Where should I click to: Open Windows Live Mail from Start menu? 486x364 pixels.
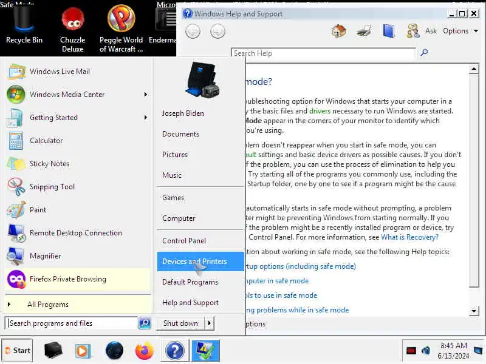[x=77, y=72]
